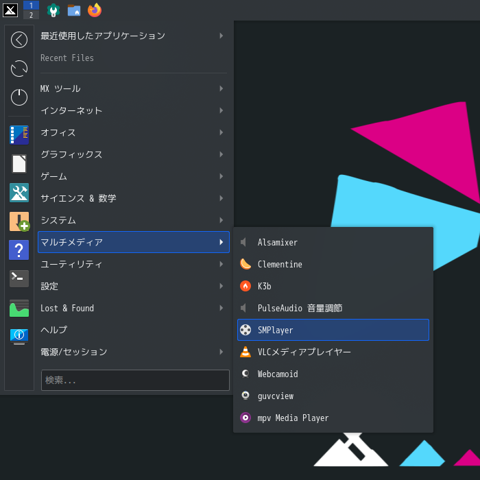The width and height of the screenshot is (480, 480).
Task: Open PulseAudio 音量調節
Action: point(333,308)
